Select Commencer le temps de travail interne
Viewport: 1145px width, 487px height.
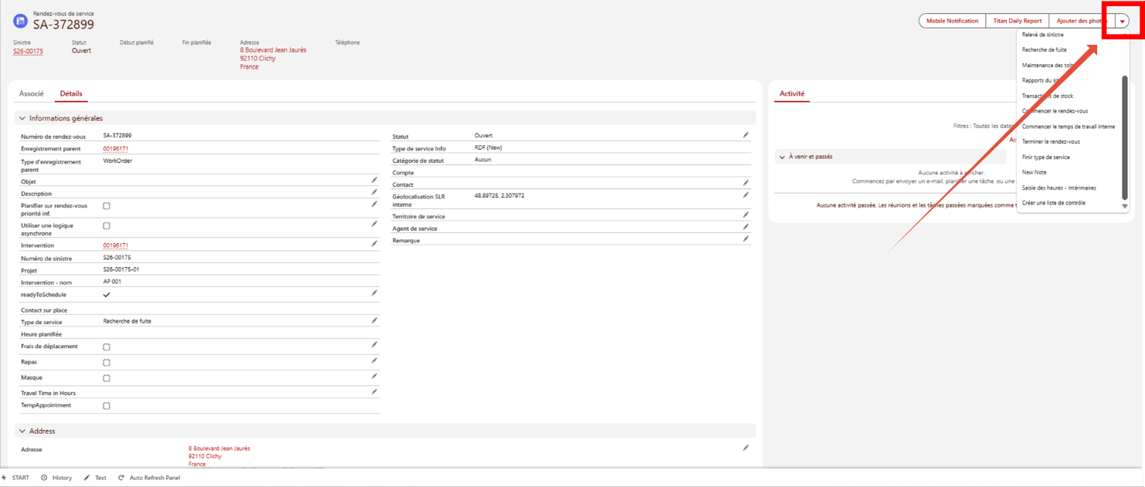tap(1068, 127)
